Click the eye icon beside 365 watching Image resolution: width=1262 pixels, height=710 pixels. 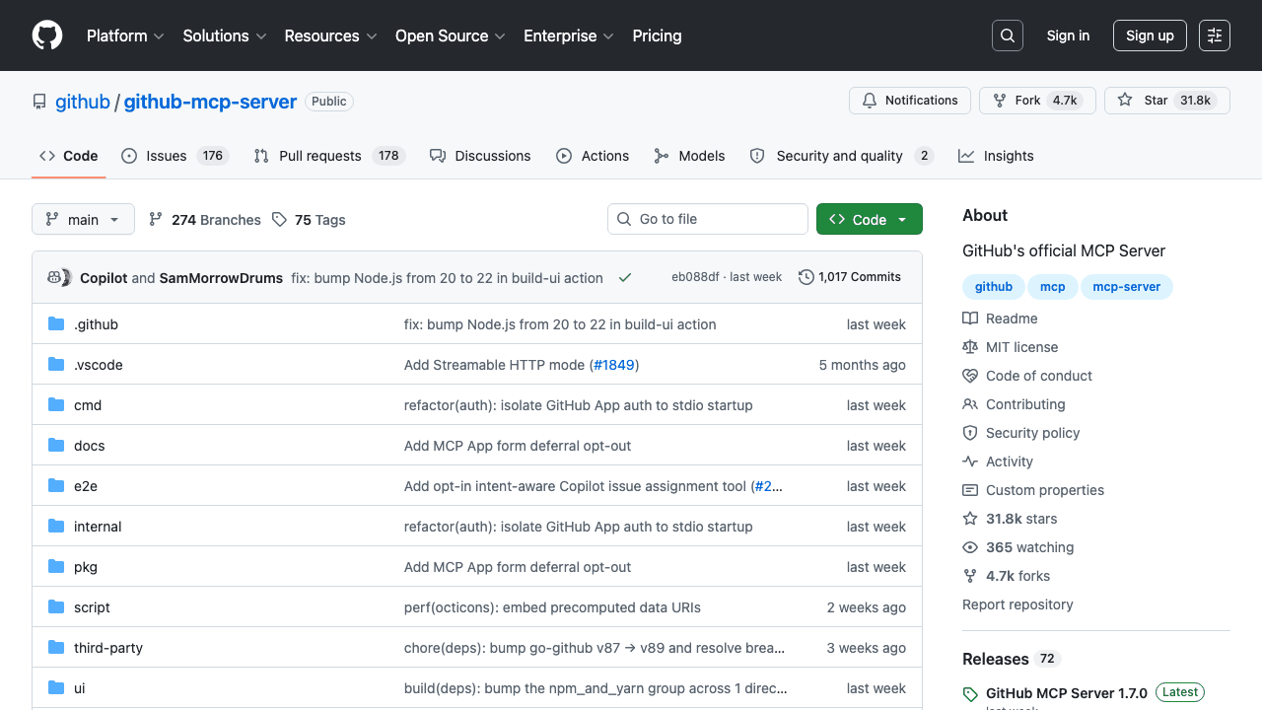[970, 547]
